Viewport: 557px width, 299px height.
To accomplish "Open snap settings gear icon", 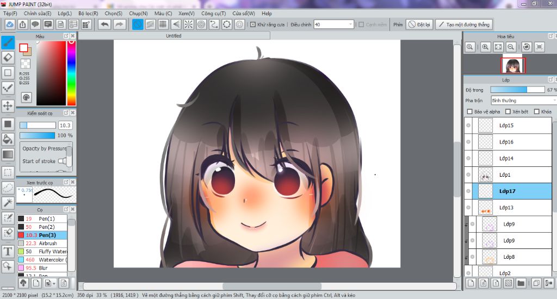I will tap(239, 24).
